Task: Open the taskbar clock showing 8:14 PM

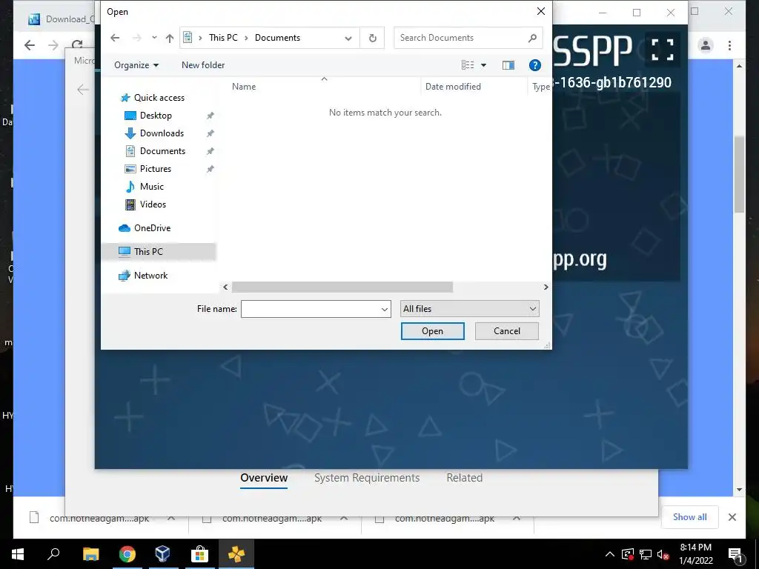Action: coord(695,554)
